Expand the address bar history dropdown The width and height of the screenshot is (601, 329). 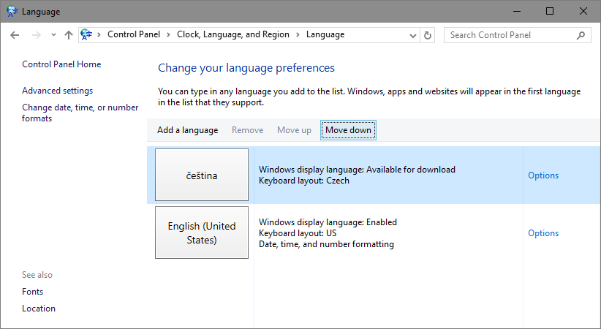click(x=413, y=36)
